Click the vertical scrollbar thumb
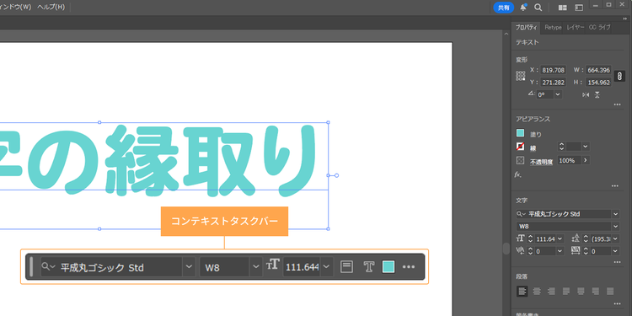Viewport: 632px width, 316px height. [506, 249]
